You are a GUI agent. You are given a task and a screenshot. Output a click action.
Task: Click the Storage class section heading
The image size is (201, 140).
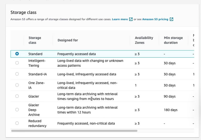coord(23,12)
